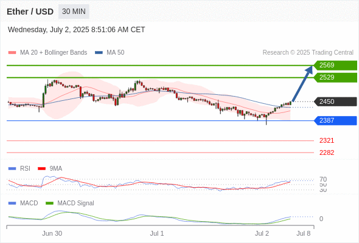Viewport: 359px width, 243px height.
Task: Click the 2282 red support label
Action: click(x=327, y=152)
